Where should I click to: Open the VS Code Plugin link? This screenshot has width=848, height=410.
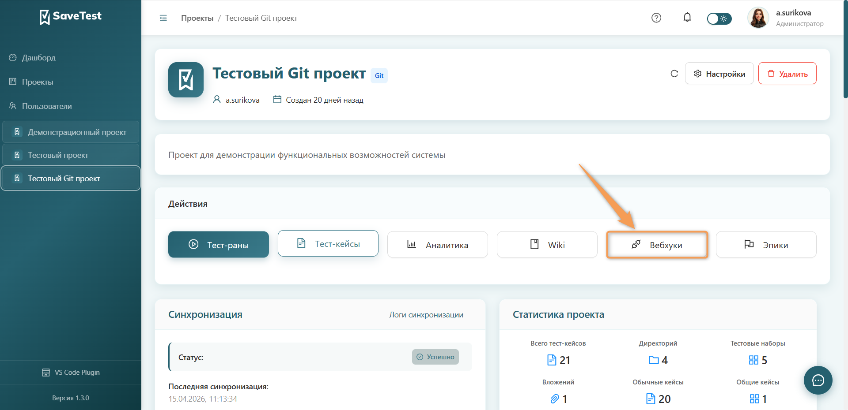71,373
